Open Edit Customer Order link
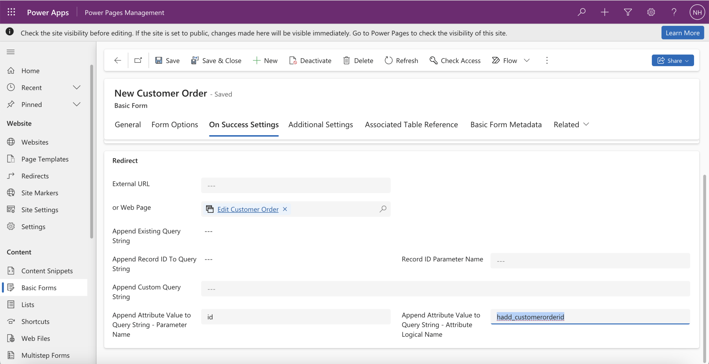The image size is (709, 364). point(248,209)
